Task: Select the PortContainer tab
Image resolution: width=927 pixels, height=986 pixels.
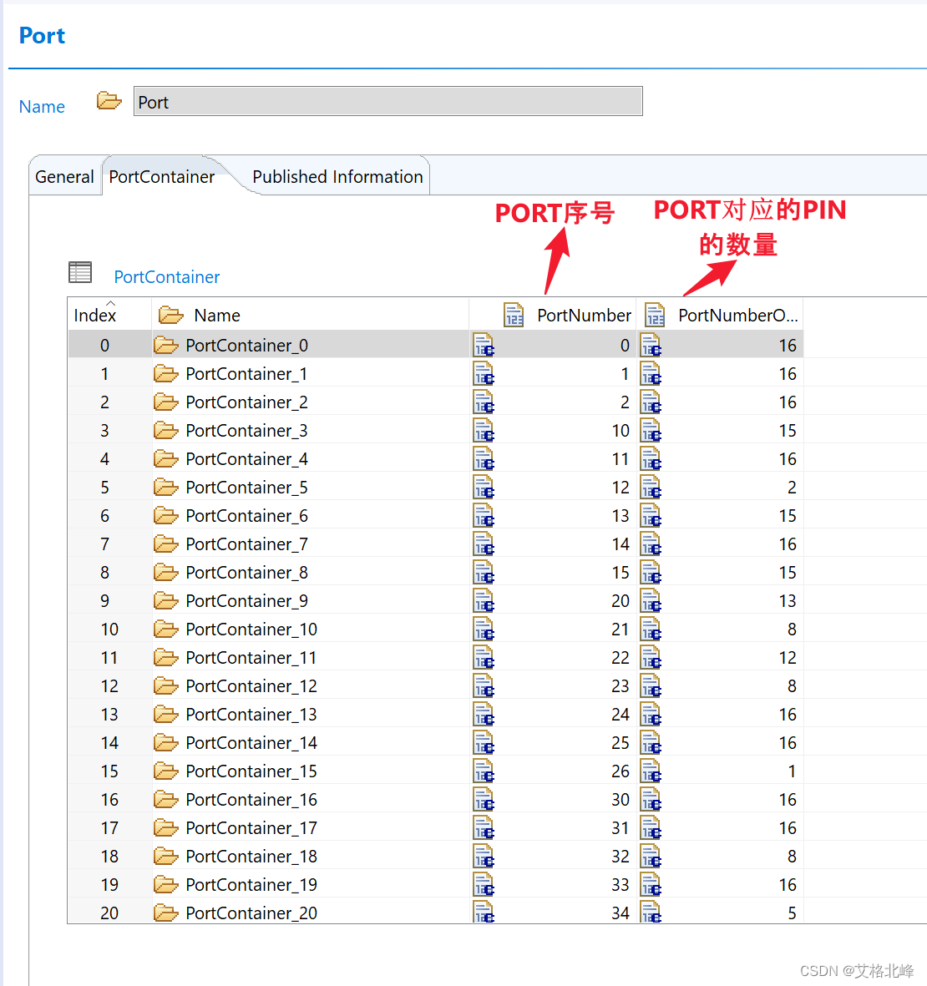Action: [160, 176]
